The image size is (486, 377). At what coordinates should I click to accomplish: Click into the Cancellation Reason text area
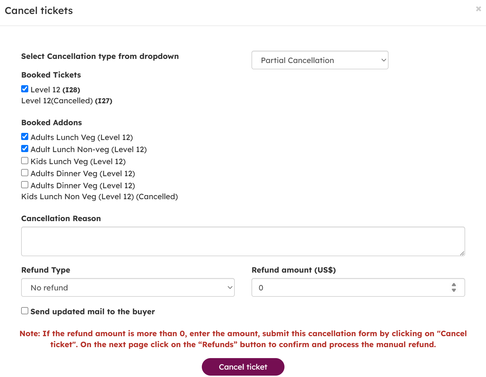coord(243,241)
